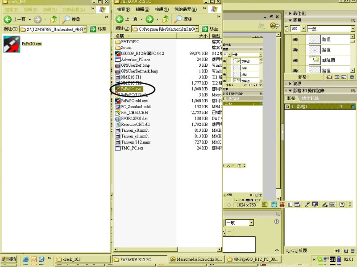357x267 pixels.
Task: Click the Fireworks Quick Export icon
Action: [274, 26]
